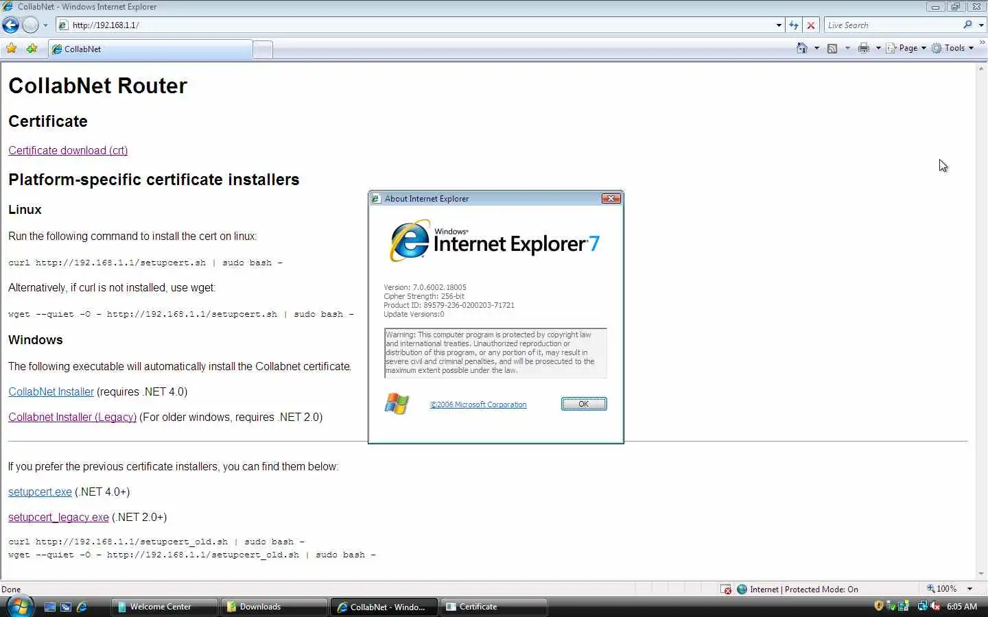
Task: Click the page scrollbar up arrow
Action: pyautogui.click(x=982, y=69)
